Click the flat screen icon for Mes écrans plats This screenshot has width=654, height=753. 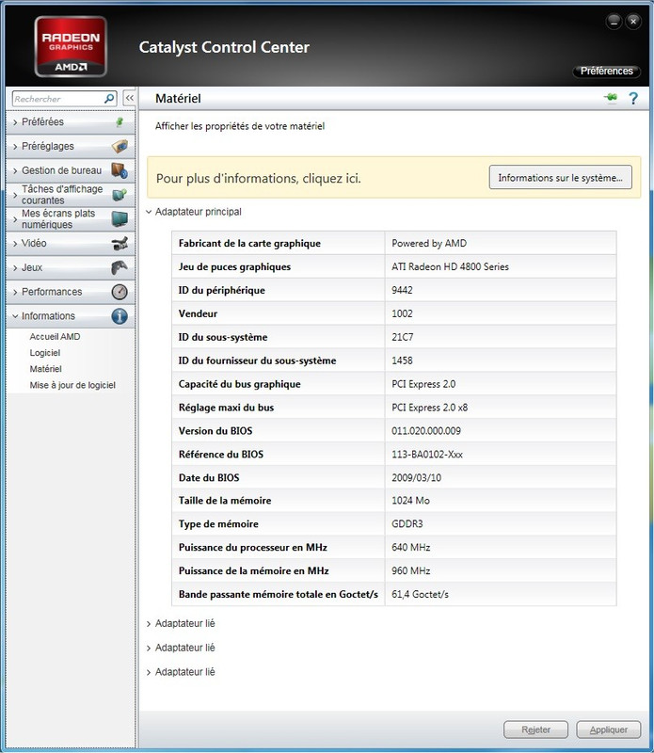(120, 219)
